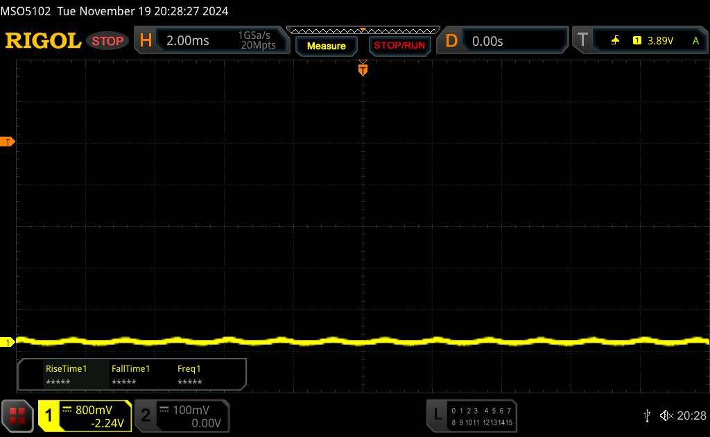Click the trigger mode A indicator
This screenshot has width=710, height=437.
695,41
